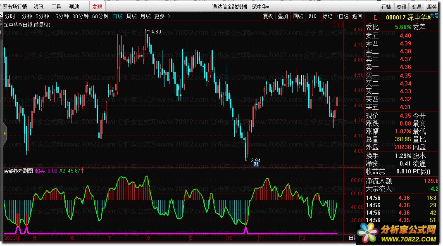Click the 涨幅 1.87% value
The image size is (443, 246).
(403, 132)
